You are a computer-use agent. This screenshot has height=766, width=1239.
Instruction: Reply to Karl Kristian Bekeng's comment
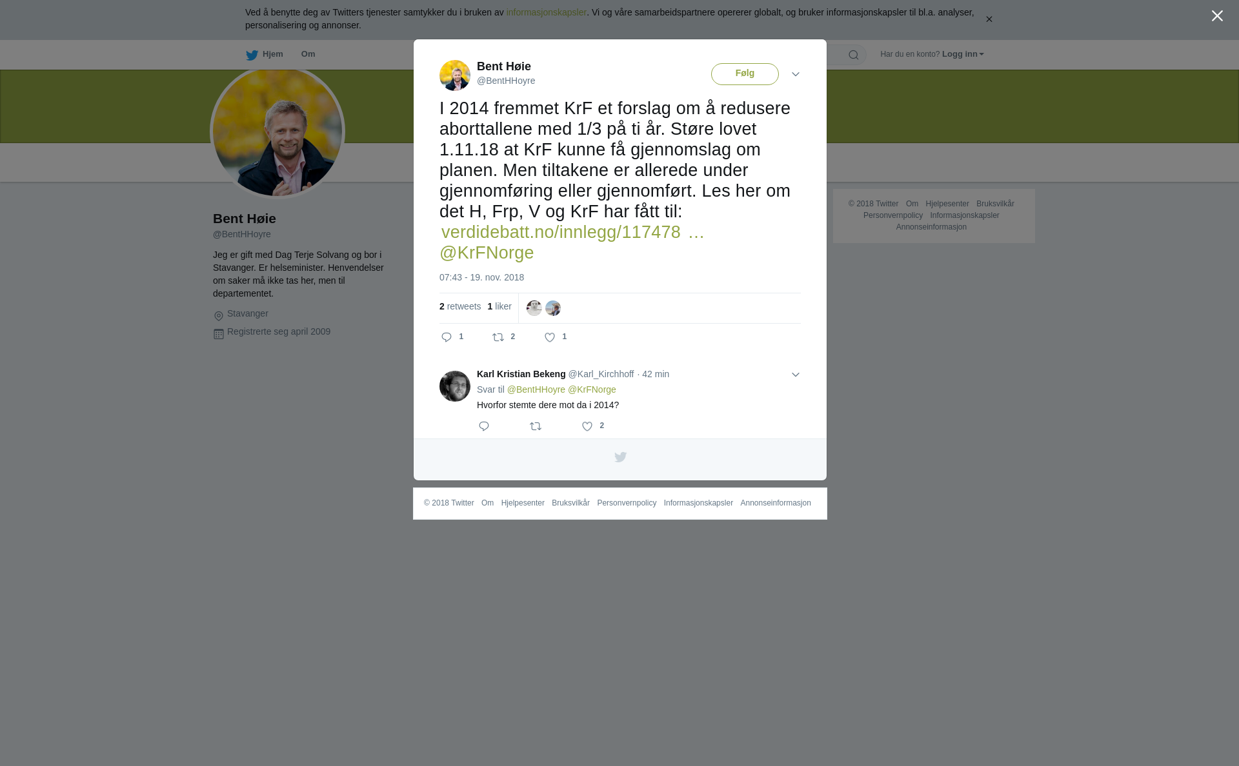click(484, 426)
